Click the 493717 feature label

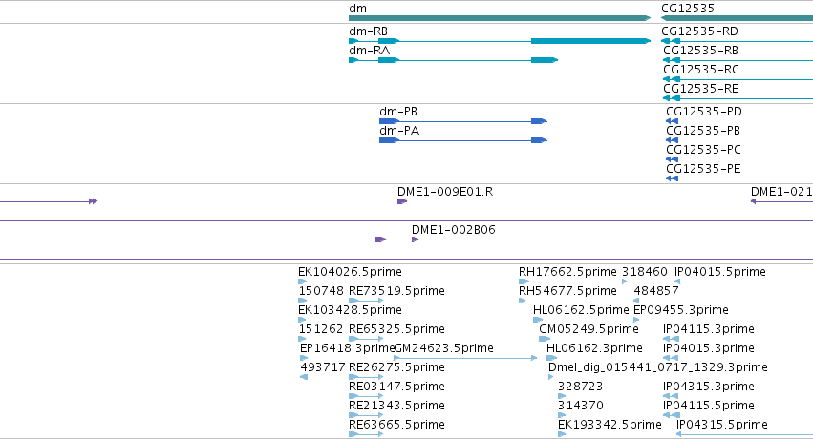pyautogui.click(x=323, y=368)
